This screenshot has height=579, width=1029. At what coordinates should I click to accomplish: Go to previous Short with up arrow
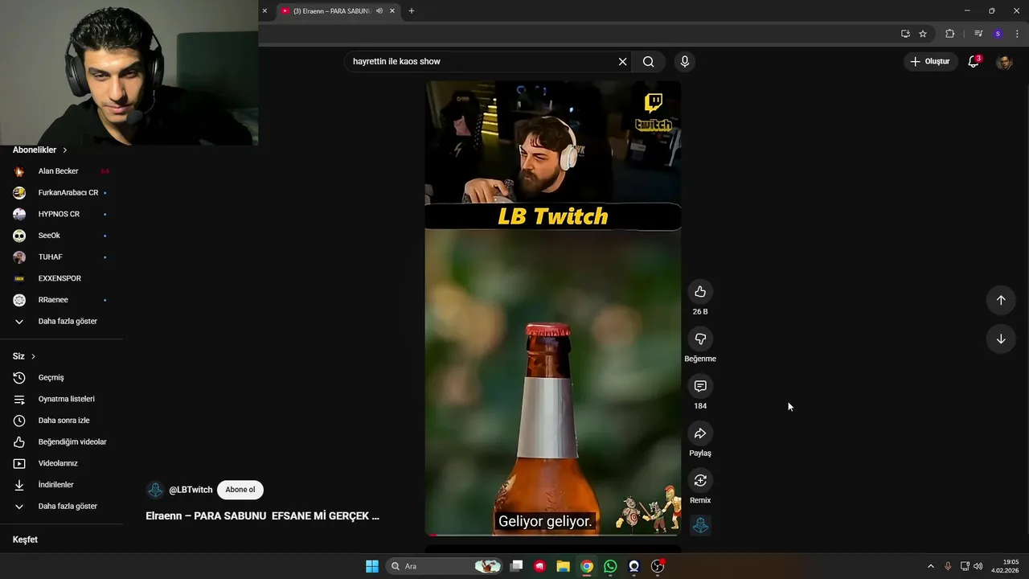click(x=1001, y=300)
